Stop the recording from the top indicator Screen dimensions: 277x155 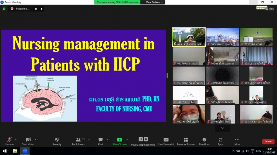pyautogui.click(x=42, y=9)
